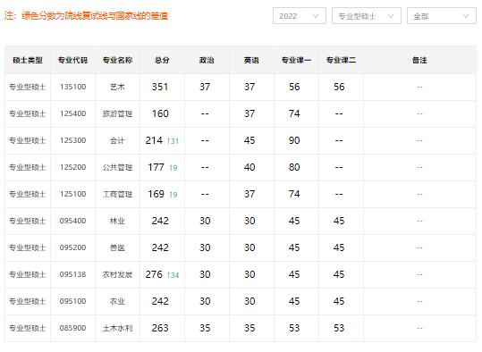Click the orange note about 绿色分数

pyautogui.click(x=86, y=16)
